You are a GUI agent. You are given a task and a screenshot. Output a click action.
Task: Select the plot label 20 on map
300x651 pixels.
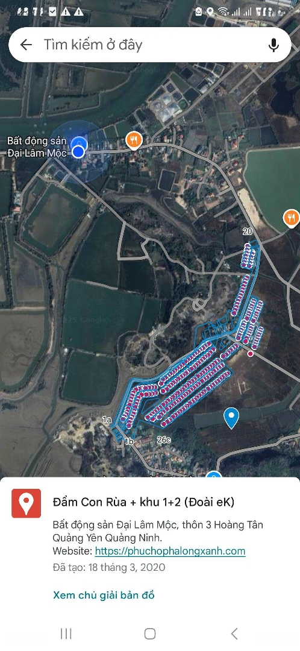tap(248, 231)
